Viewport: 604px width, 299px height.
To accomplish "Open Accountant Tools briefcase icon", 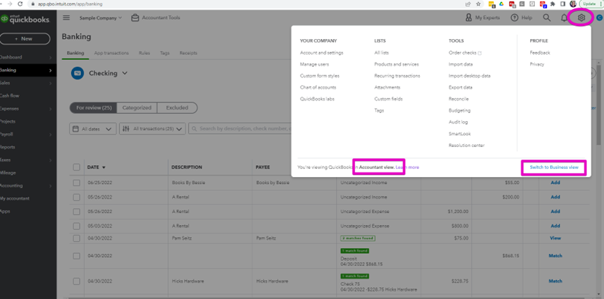I will [135, 17].
